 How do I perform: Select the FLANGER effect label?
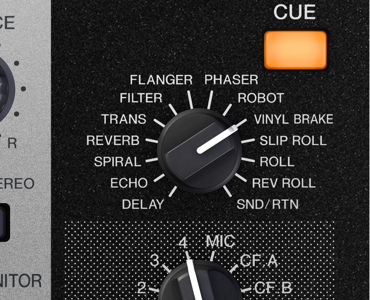pos(161,80)
